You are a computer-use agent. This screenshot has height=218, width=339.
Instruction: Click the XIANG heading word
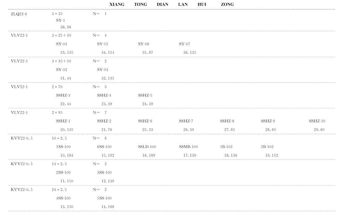[x=117, y=4]
